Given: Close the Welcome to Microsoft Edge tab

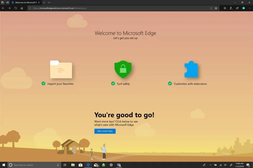Looking at the screenshot, I should click(x=39, y=3).
